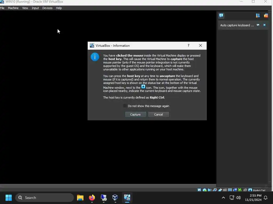The height and width of the screenshot is (204, 273).
Task: Click the Auto capture keyboard notification text
Action: [237, 25]
